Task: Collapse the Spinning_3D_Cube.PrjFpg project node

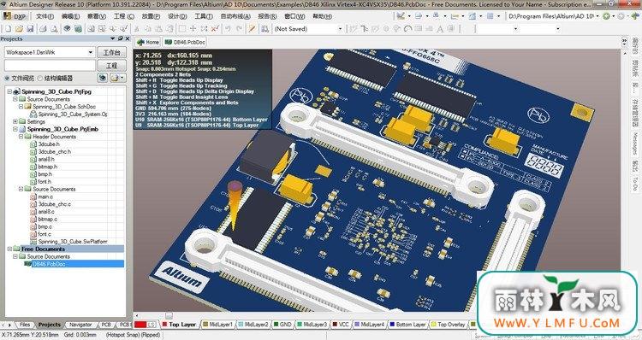Action: pyautogui.click(x=9, y=92)
